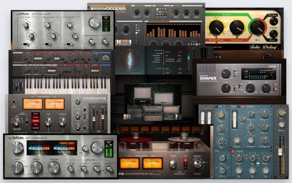Click the output fader on the blue console strip

[x=280, y=152]
